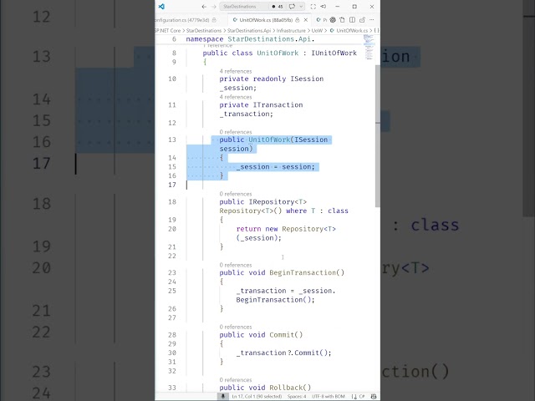The height and width of the screenshot is (401, 535).
Task: Click the Rollback() method name
Action: pyautogui.click(x=290, y=388)
